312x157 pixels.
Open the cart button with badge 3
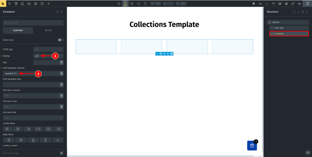252,145
